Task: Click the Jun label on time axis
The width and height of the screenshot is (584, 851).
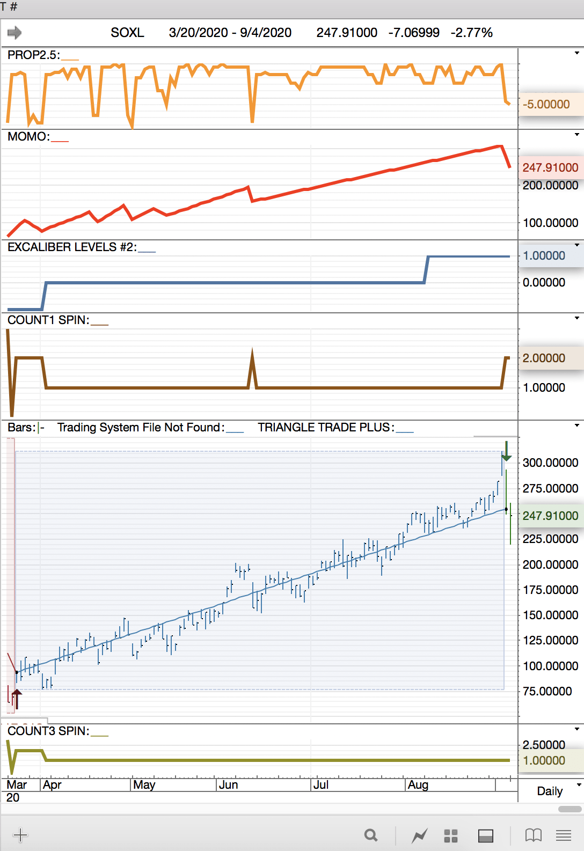Action: 229,784
